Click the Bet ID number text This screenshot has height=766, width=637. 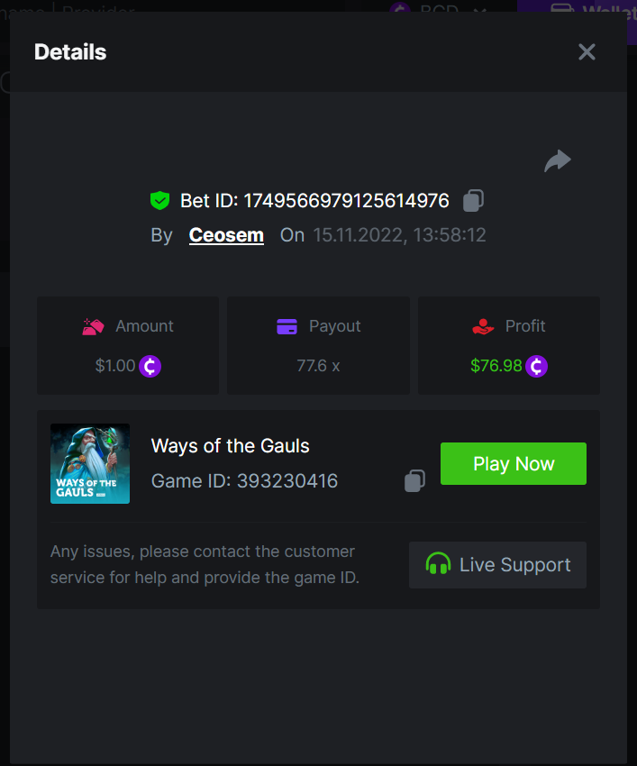click(346, 201)
